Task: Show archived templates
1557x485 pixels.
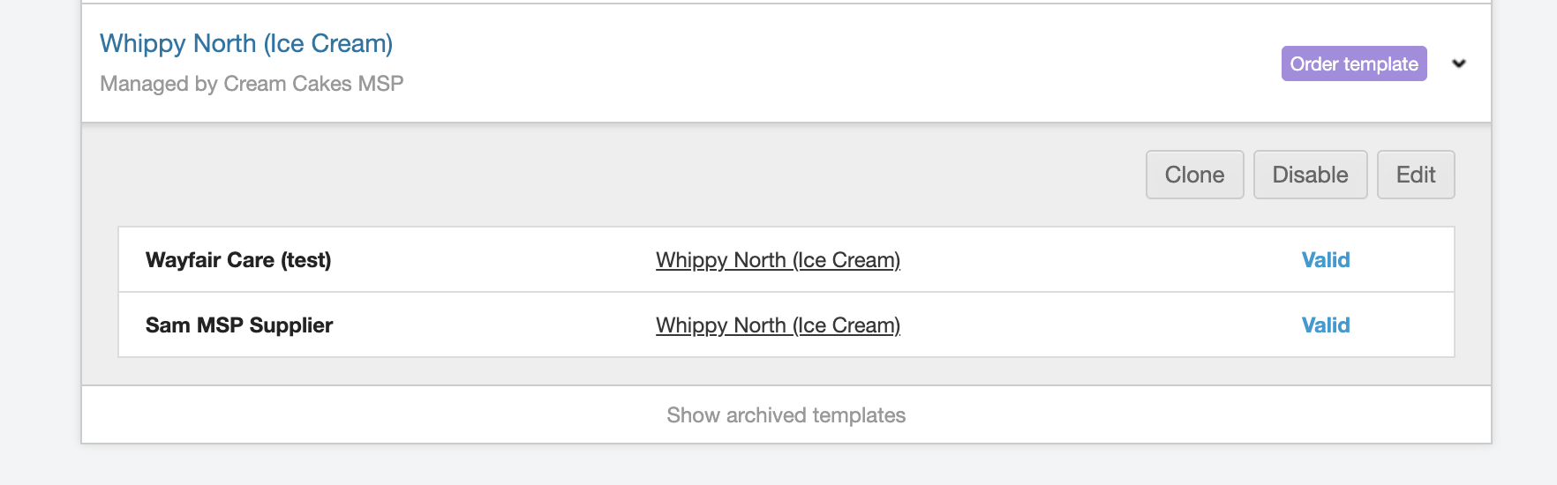Action: (x=786, y=415)
